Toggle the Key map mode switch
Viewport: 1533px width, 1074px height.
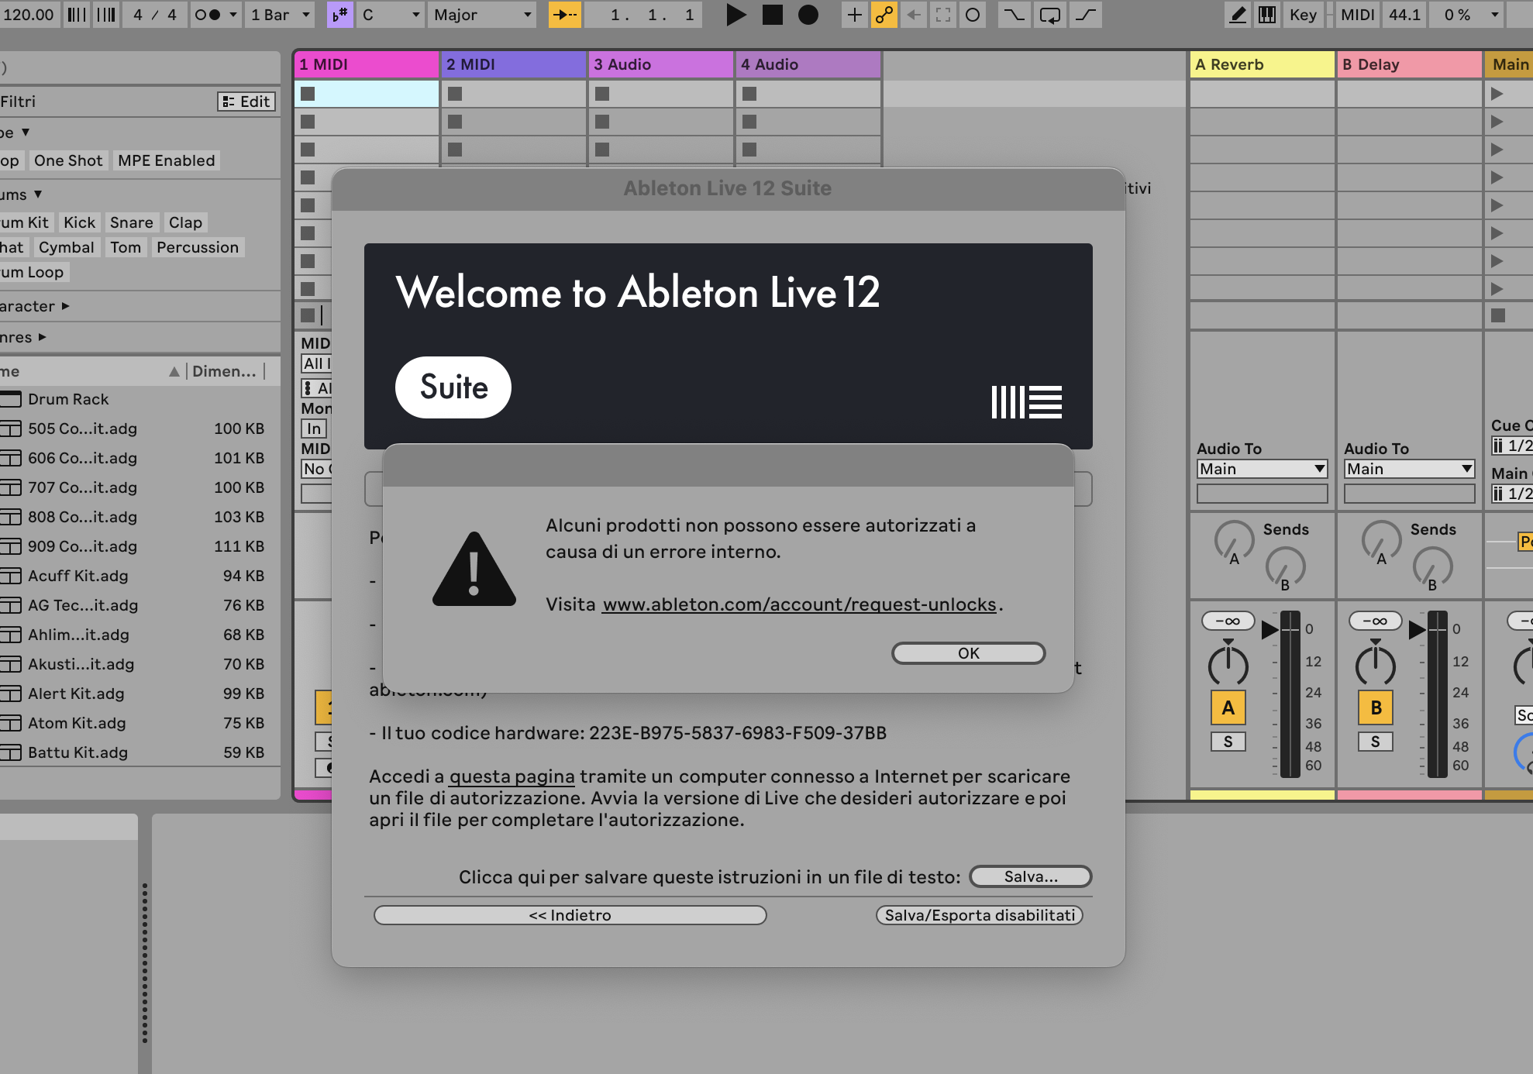(x=1302, y=15)
